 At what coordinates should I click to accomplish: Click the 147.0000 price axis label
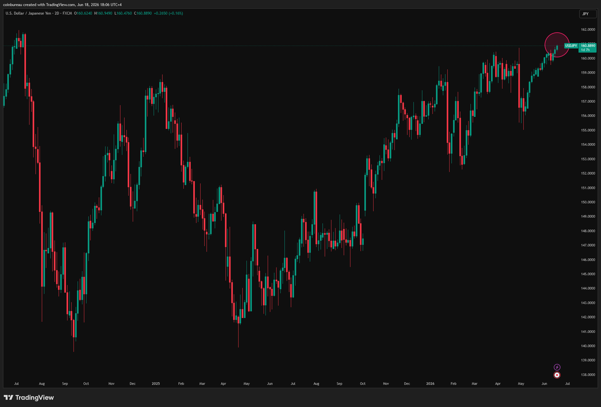[587, 245]
